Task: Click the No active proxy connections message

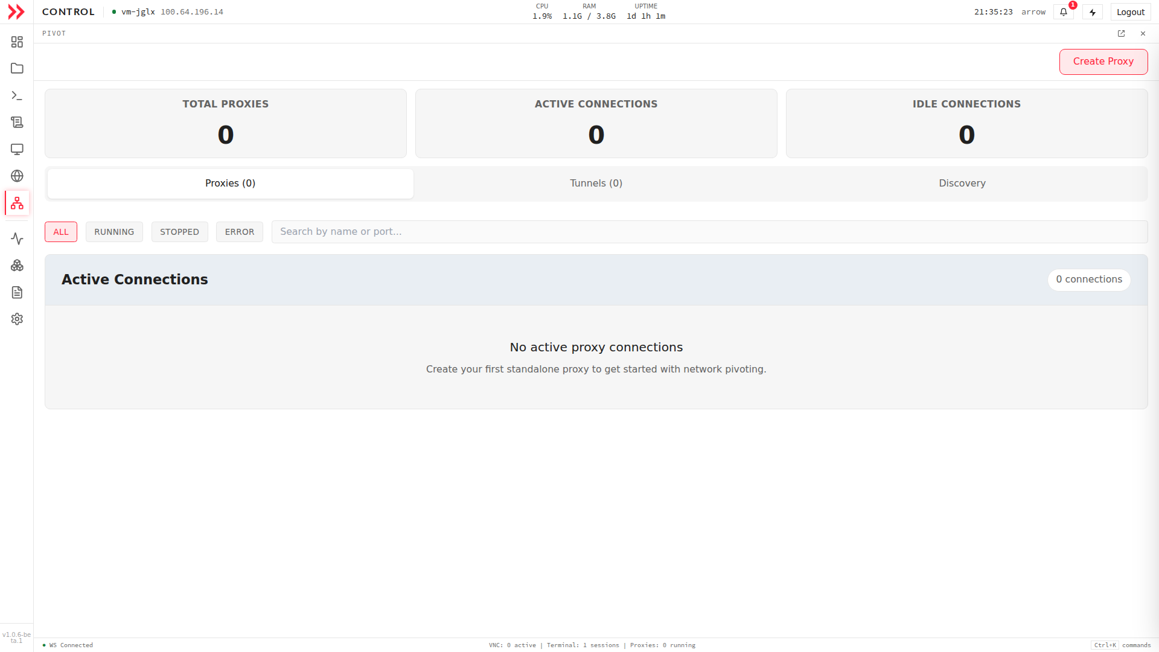Action: pyautogui.click(x=596, y=347)
